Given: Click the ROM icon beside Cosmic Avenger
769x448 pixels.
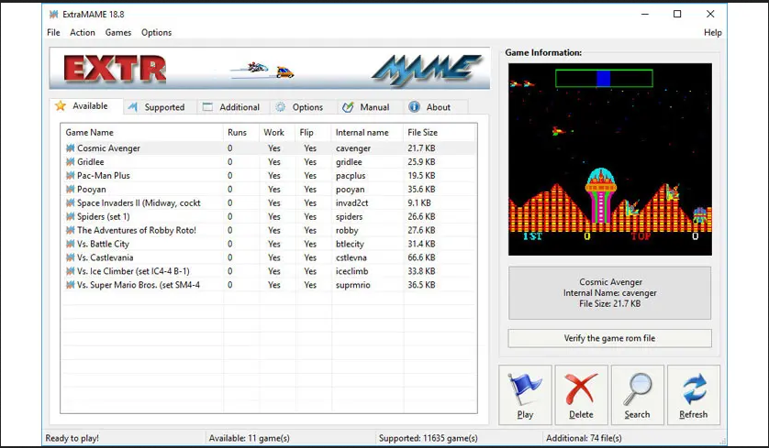Looking at the screenshot, I should coord(70,148).
